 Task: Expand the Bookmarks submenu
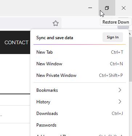[x=80, y=90]
